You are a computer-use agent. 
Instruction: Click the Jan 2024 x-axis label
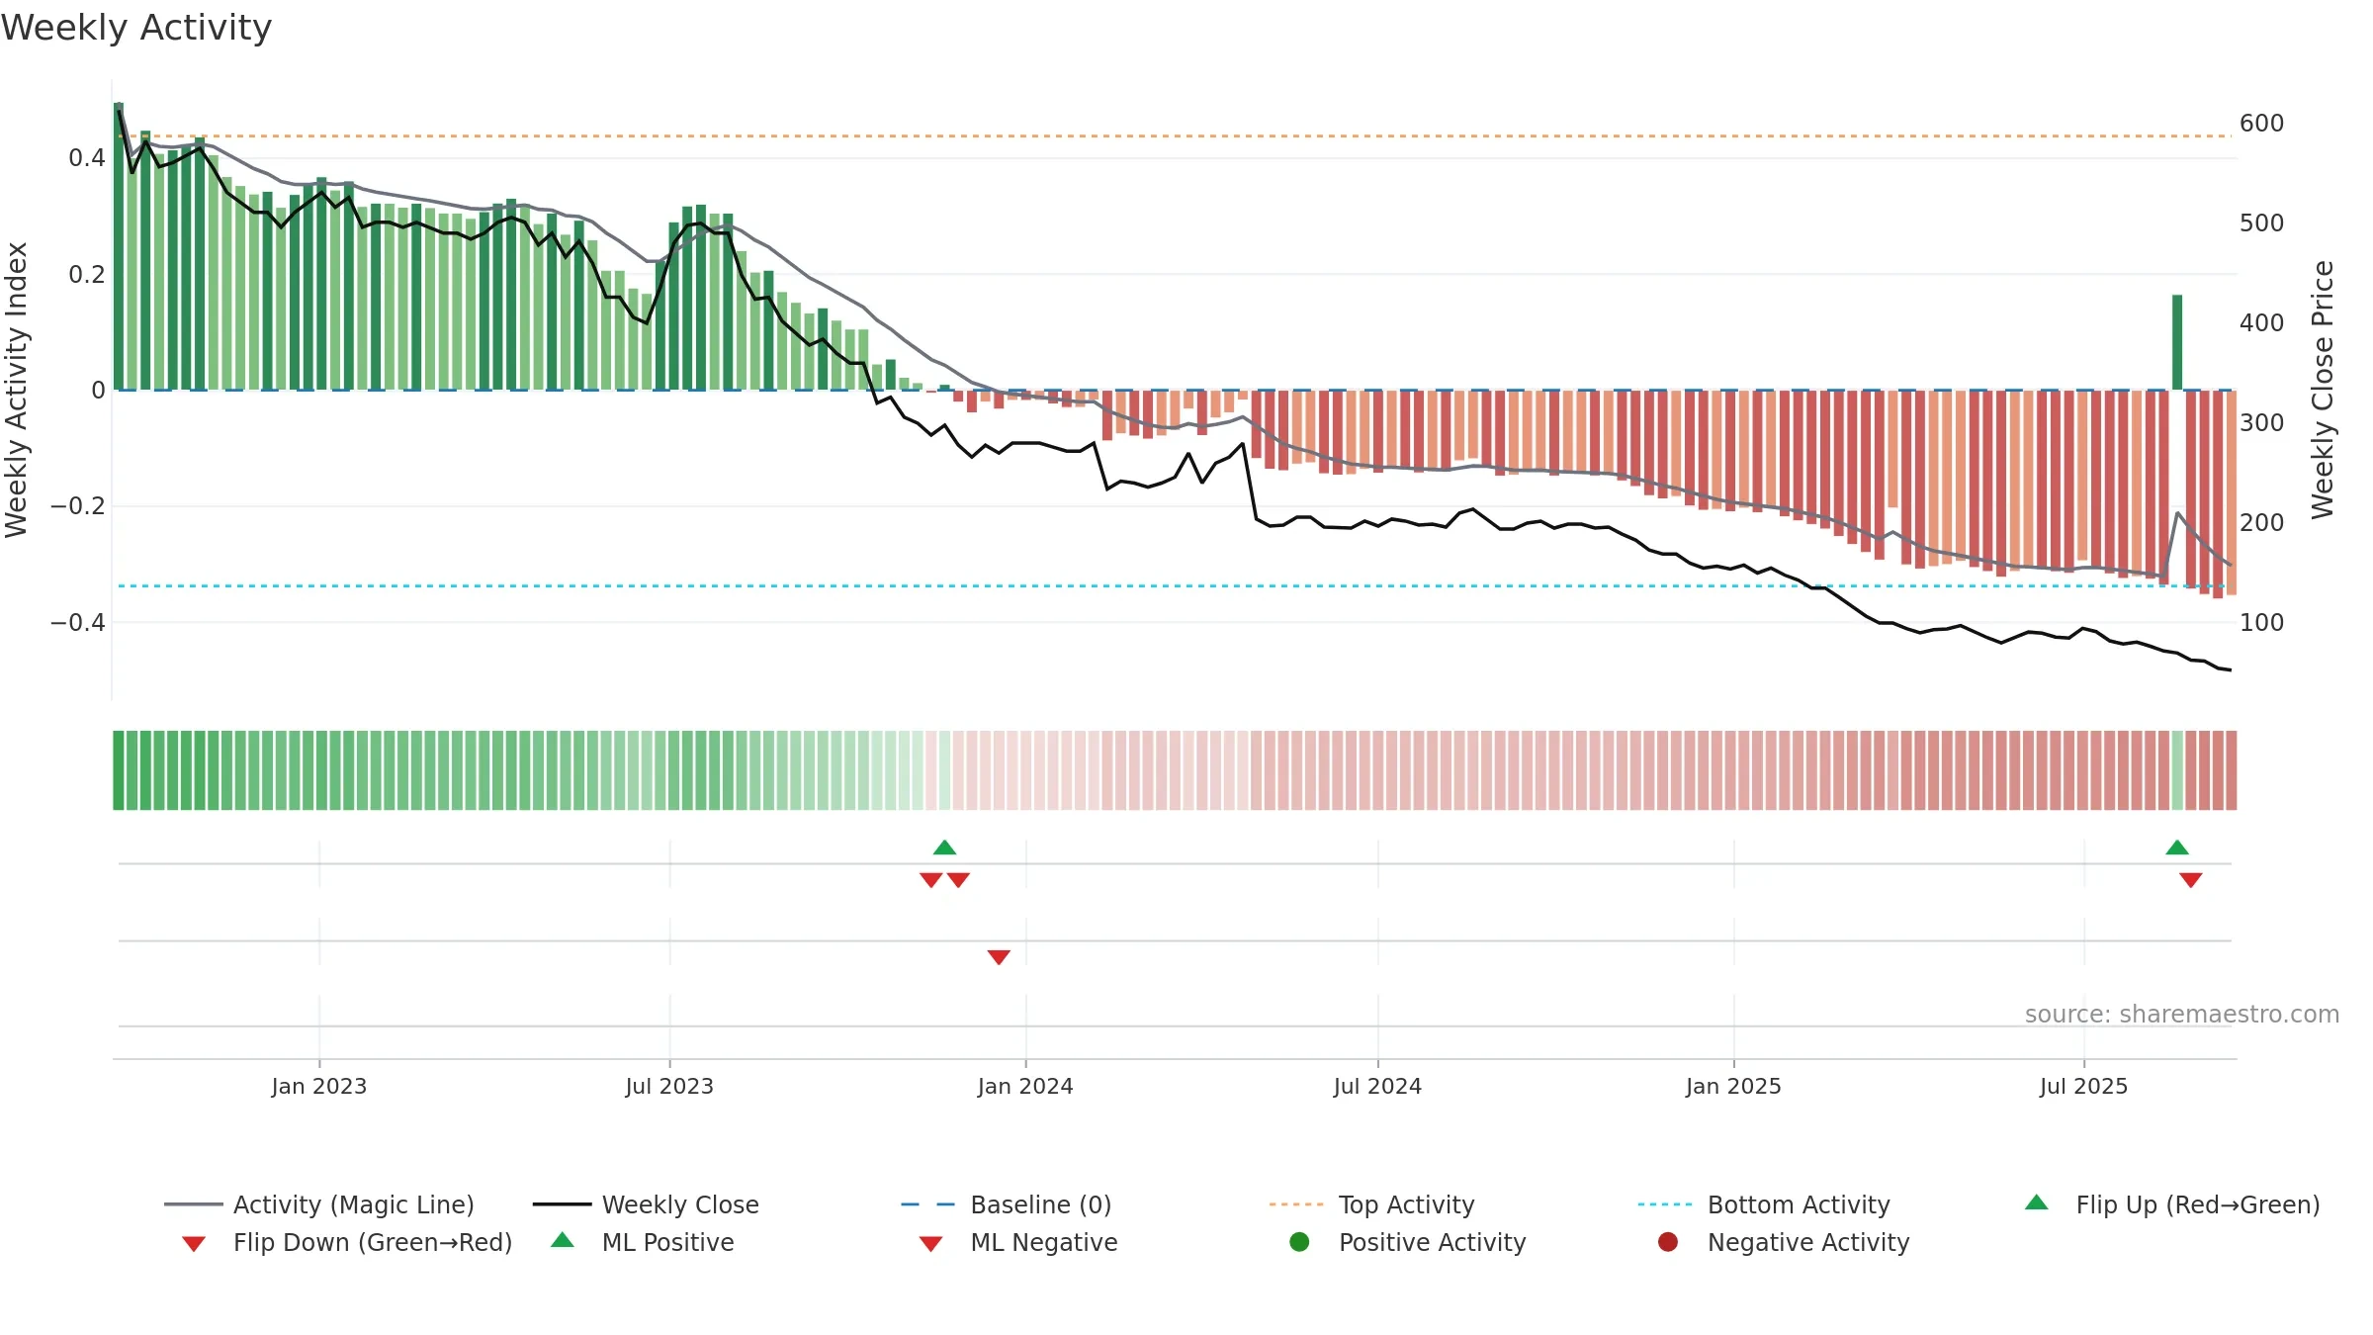point(1025,1086)
